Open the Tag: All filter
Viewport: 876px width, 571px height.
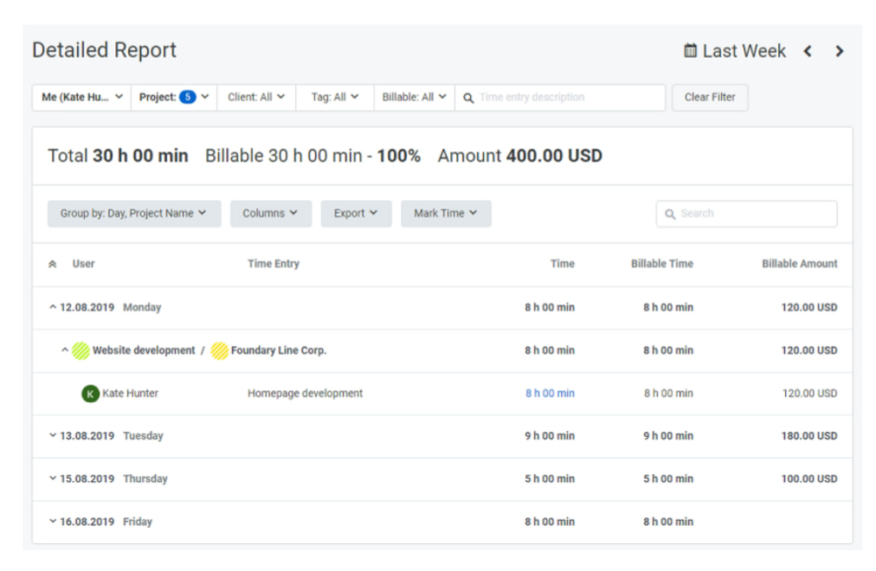(334, 97)
